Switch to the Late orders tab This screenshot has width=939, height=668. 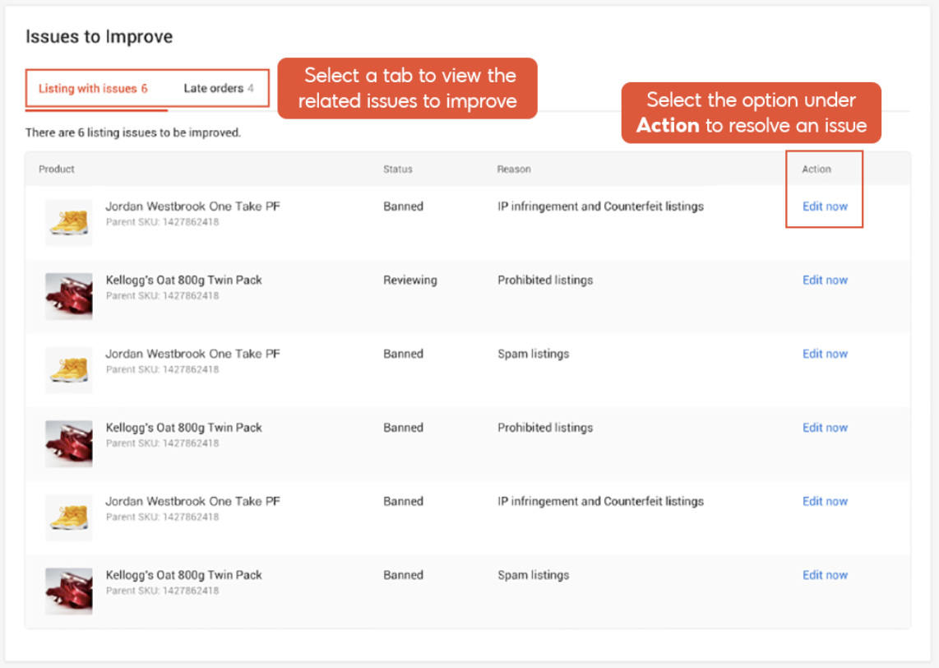218,87
